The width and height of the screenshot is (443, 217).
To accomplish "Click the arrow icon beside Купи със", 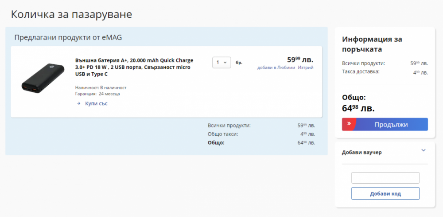I will [x=78, y=103].
